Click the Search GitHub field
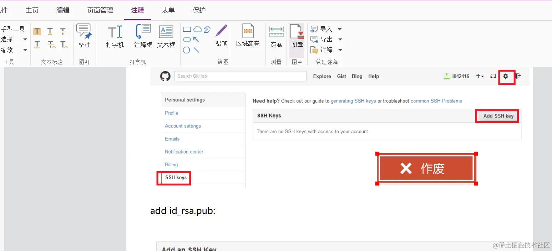The width and height of the screenshot is (552, 251). click(240, 76)
